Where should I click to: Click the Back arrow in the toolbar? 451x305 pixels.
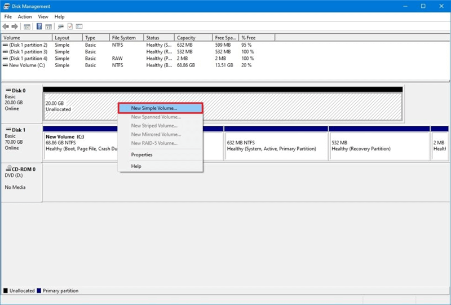(6, 26)
